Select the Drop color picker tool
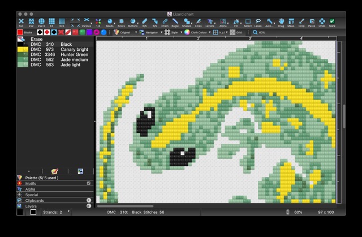Screen dimensions: 362x237 [301, 22]
